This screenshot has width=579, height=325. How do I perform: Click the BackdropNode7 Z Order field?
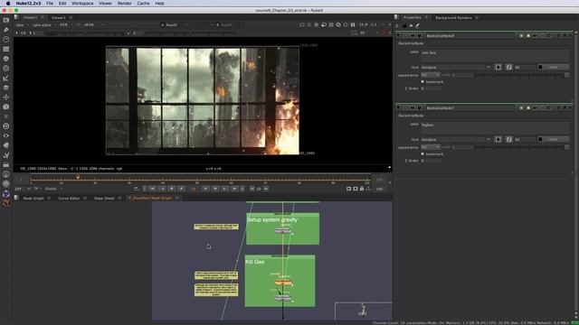tap(432, 161)
